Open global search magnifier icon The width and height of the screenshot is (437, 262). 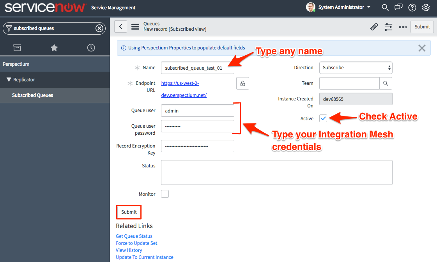tap(385, 7)
